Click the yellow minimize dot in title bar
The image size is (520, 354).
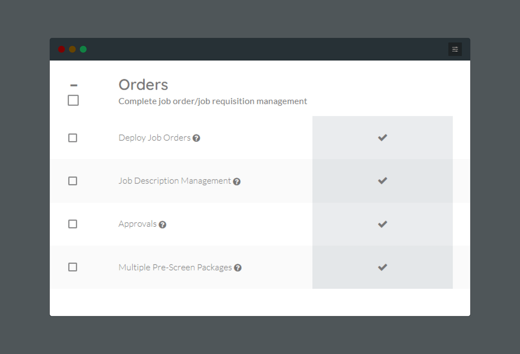[72, 49]
